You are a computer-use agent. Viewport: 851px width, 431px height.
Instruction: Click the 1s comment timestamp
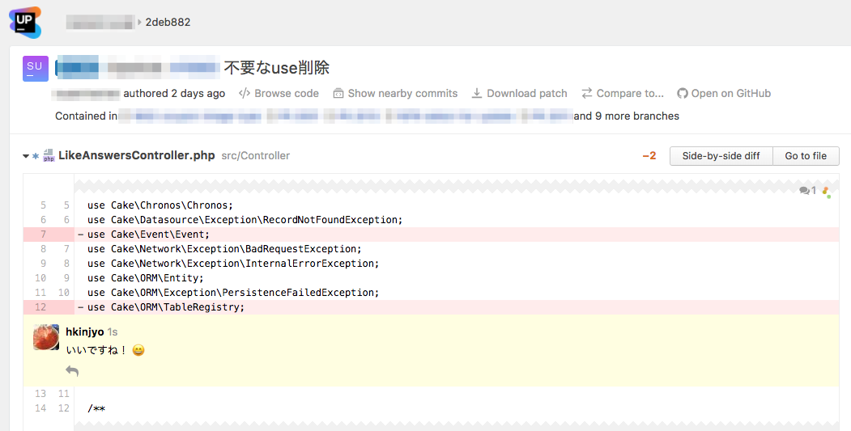click(x=113, y=332)
